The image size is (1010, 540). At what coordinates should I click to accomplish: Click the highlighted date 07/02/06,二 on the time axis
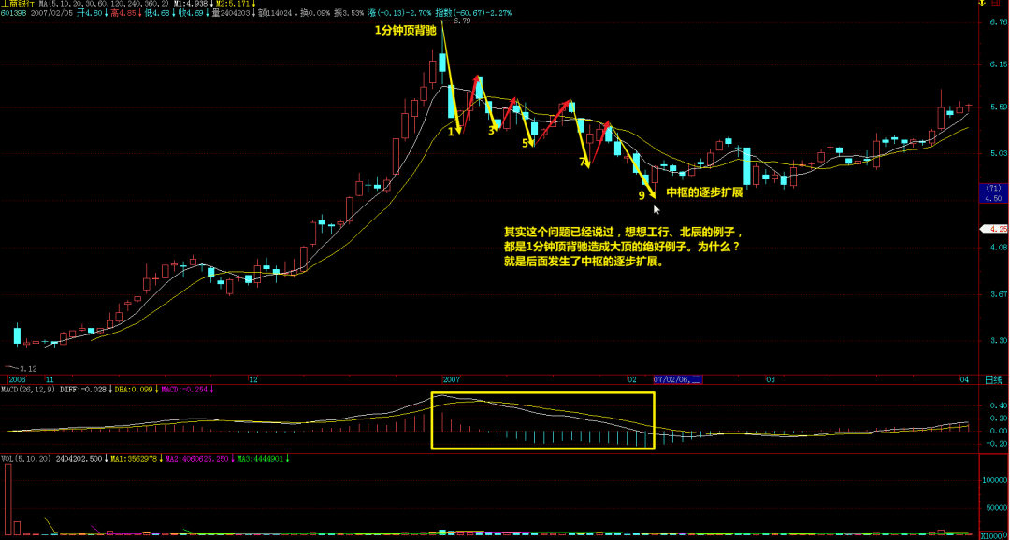click(678, 379)
